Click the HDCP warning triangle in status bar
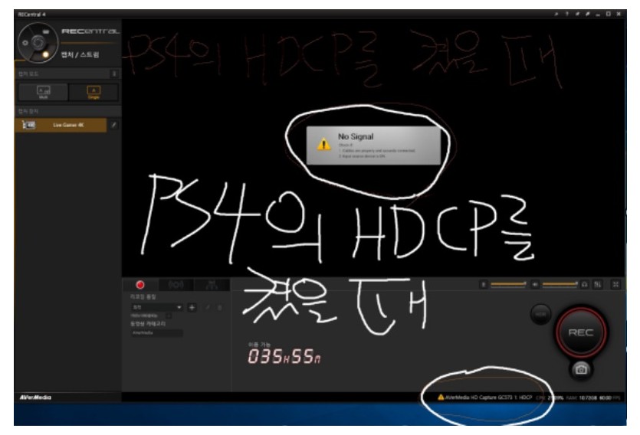 tap(441, 397)
